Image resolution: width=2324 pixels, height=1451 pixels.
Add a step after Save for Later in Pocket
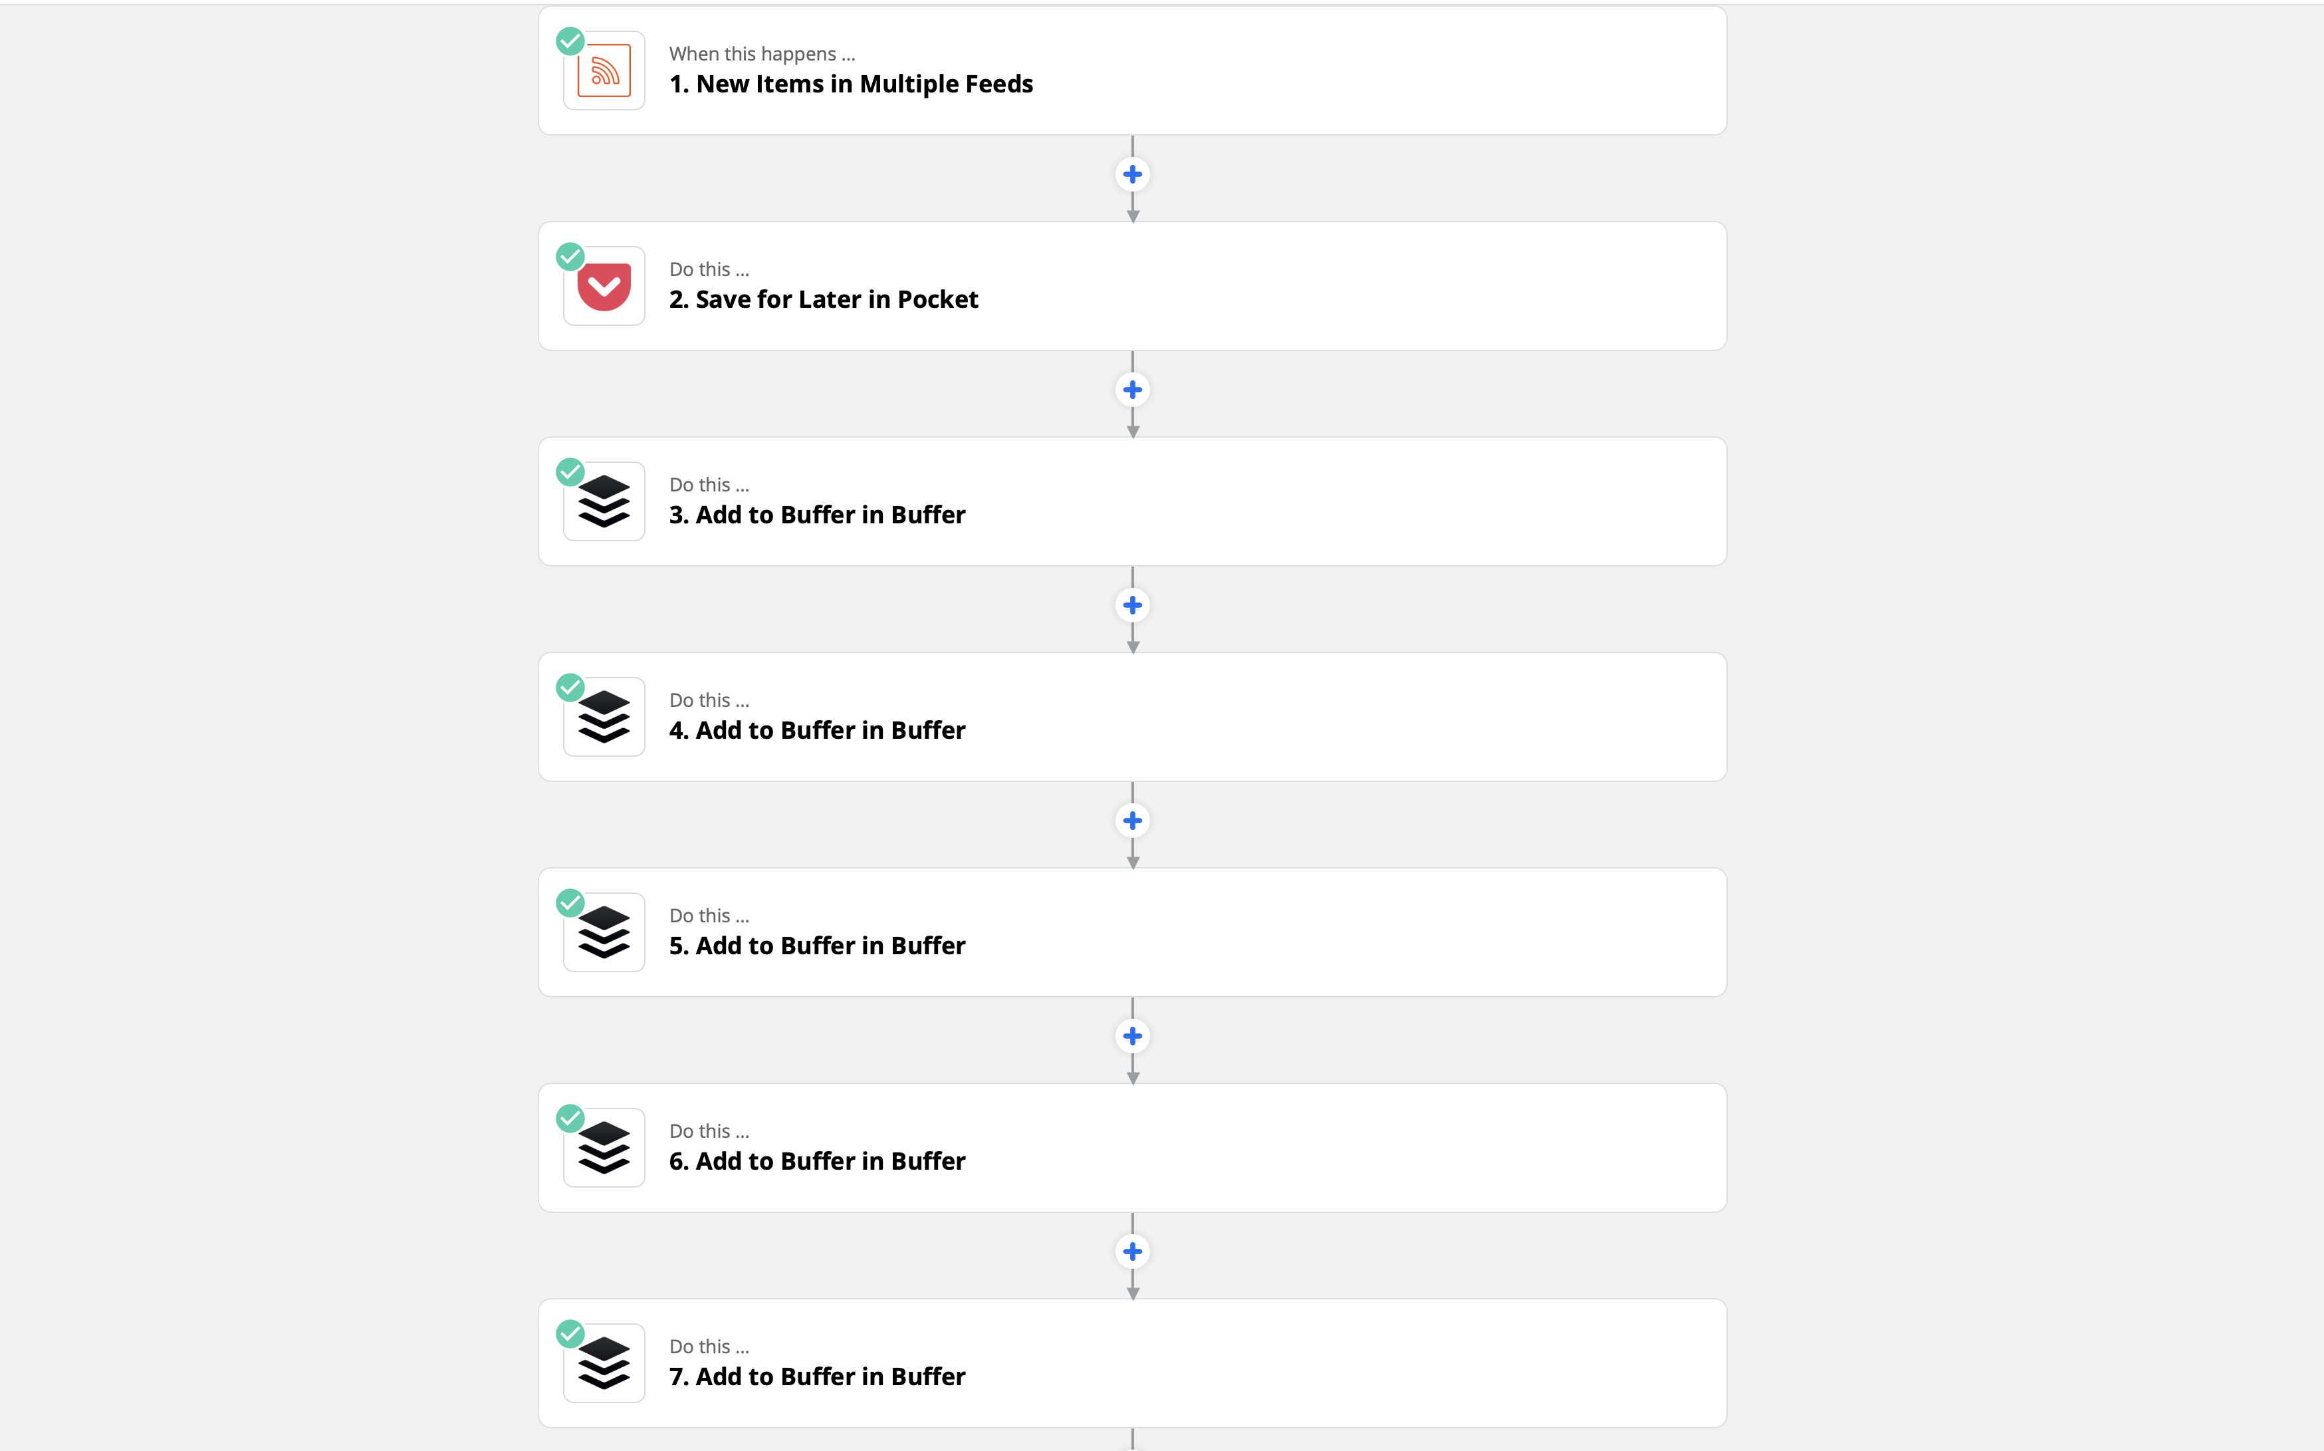click(x=1133, y=390)
